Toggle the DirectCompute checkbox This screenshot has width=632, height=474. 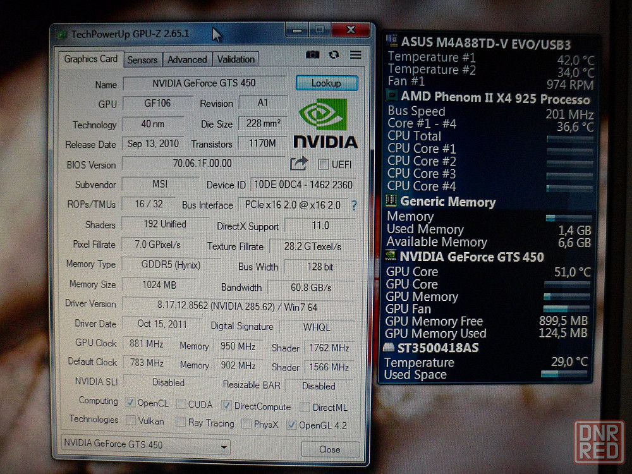coord(226,406)
